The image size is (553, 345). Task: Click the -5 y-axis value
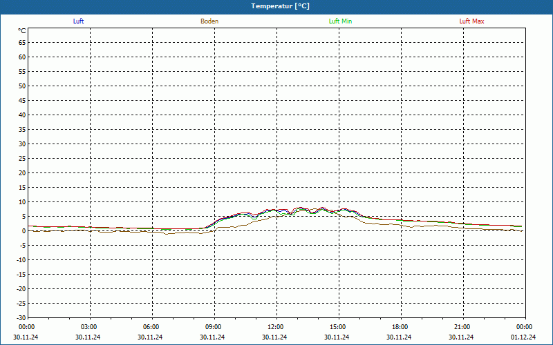[x=23, y=246]
